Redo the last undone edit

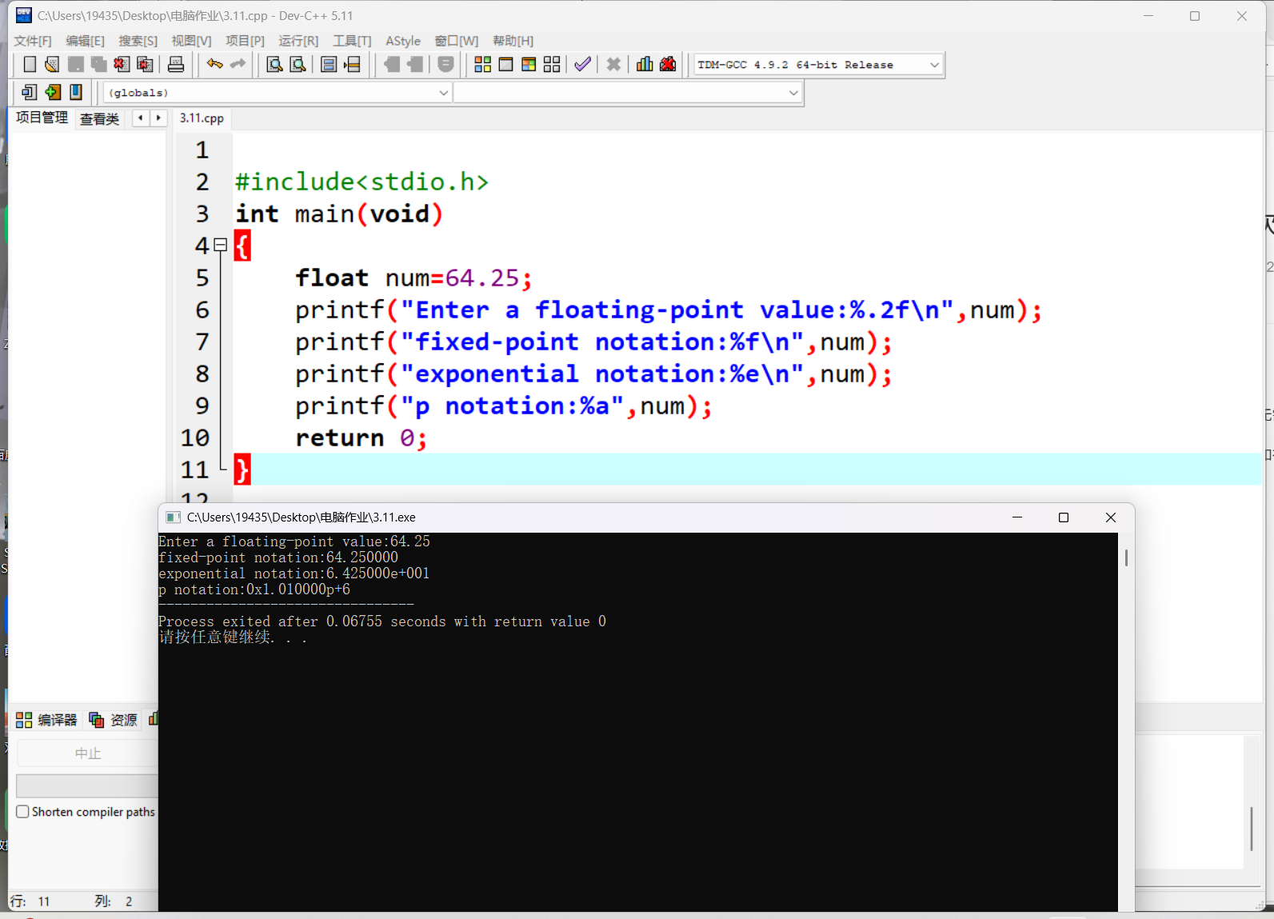(238, 65)
